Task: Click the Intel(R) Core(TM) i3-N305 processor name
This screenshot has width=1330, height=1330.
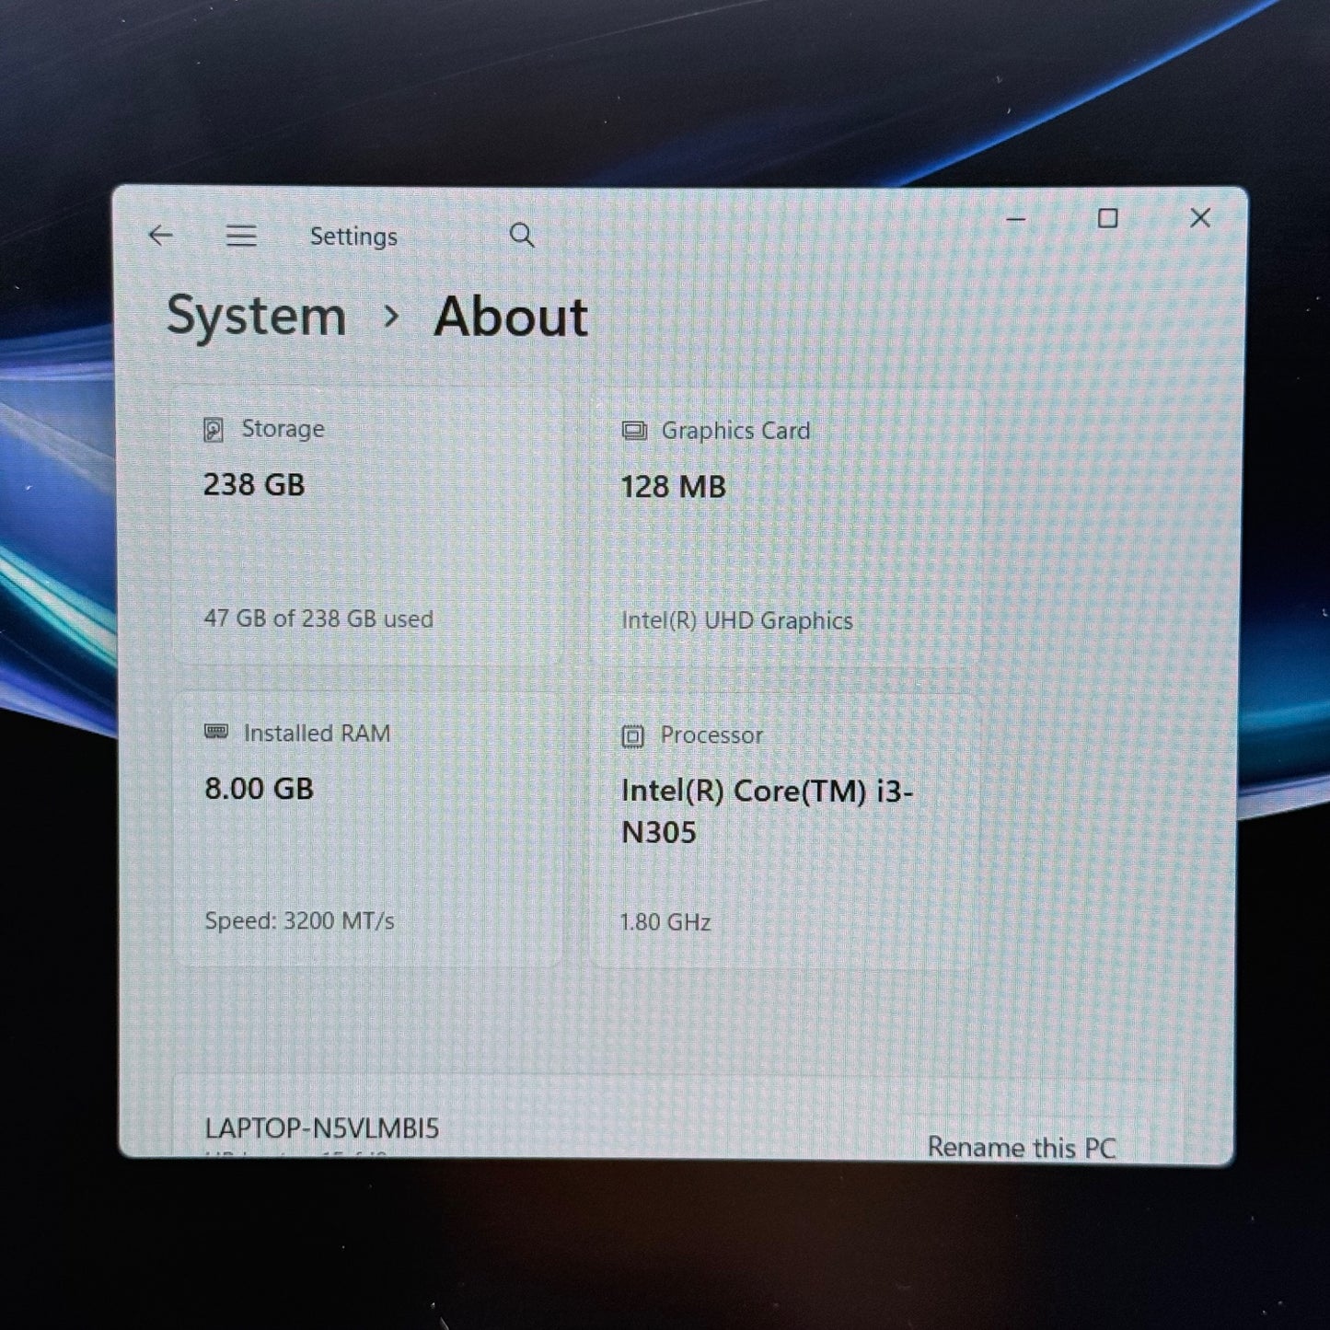Action: pos(769,811)
